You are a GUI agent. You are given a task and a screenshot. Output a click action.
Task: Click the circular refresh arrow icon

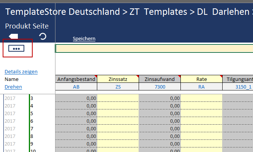coord(43,36)
